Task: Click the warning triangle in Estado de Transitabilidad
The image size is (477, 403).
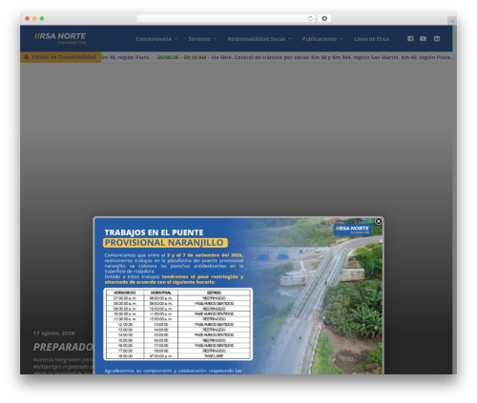Action: (x=26, y=57)
